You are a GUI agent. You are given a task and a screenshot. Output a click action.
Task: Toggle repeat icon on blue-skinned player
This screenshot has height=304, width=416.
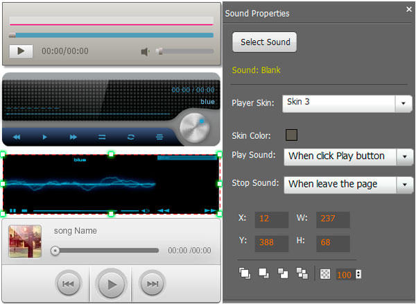pos(130,137)
